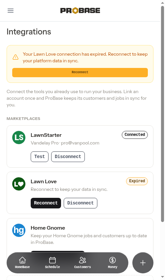Open the hamburger menu
This screenshot has height=280, width=165.
click(11, 11)
